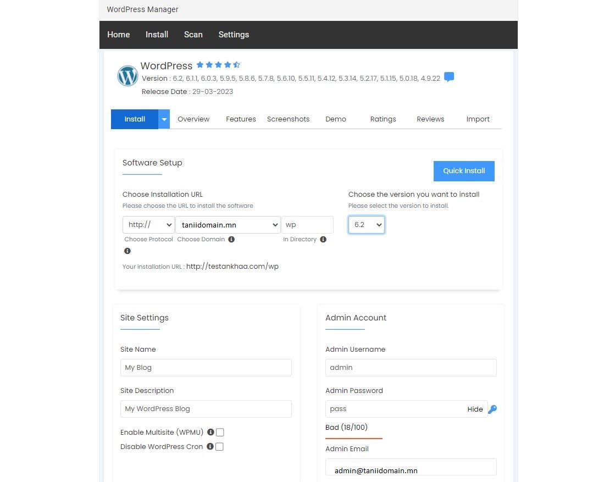Click the Quick Install button
615x482 pixels.
464,171
